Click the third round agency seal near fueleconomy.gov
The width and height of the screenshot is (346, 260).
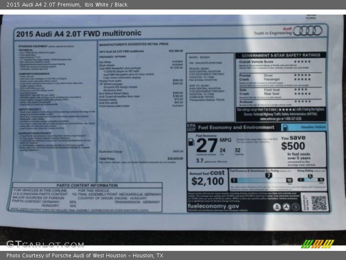[296, 207]
